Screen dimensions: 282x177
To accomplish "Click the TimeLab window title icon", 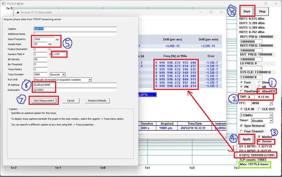I will 18,12.
